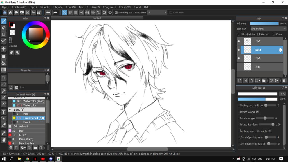
Task: Select the Airbrush brush
Action: [x=26, y=127]
